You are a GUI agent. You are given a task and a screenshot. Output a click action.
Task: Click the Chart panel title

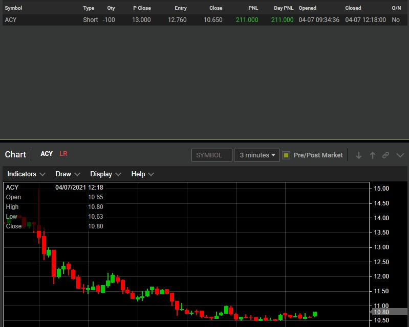15,154
